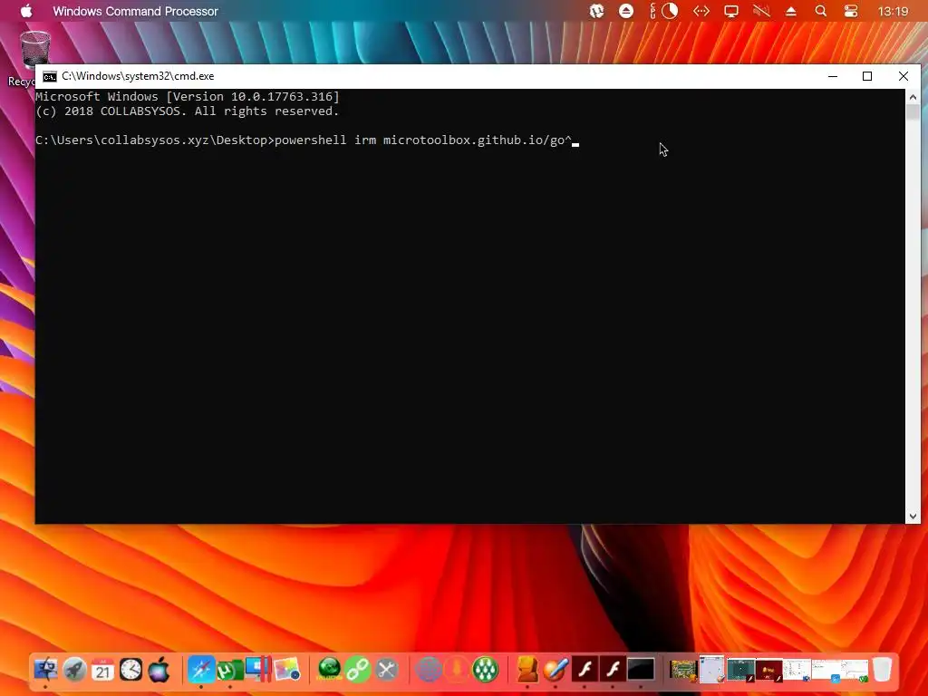Screen dimensions: 928x696
Task: Click the network arrows icon in the menu bar
Action: tap(701, 11)
